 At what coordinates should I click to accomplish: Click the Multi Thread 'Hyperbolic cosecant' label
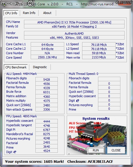coord(82,96)
